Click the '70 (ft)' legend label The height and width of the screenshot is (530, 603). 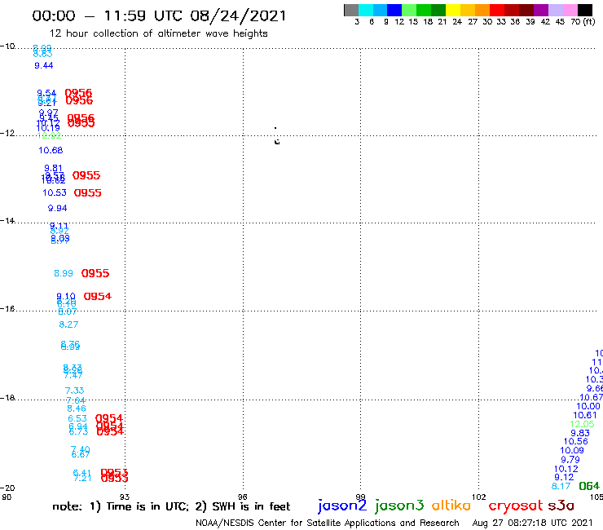(583, 22)
